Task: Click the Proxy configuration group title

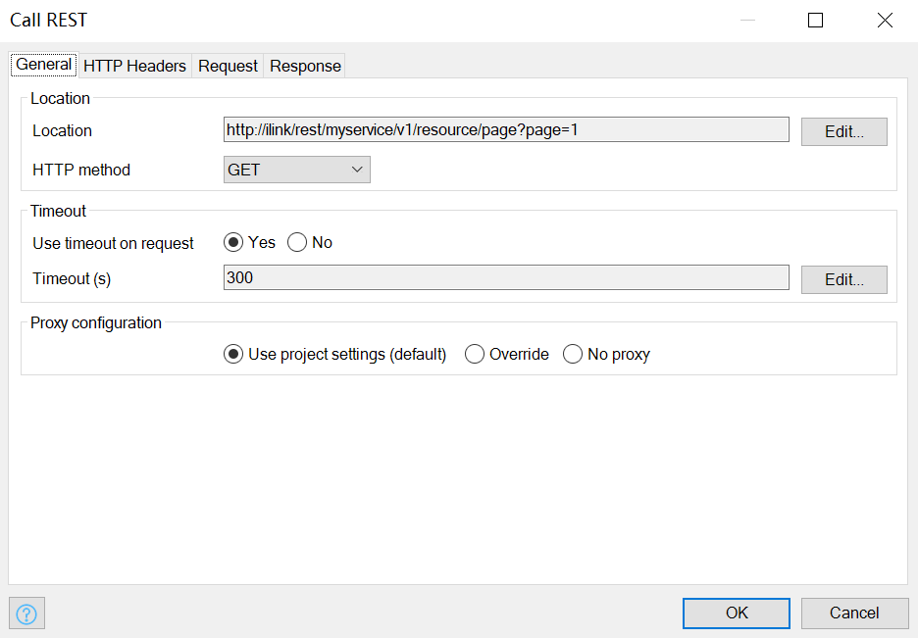Action: pyautogui.click(x=96, y=322)
